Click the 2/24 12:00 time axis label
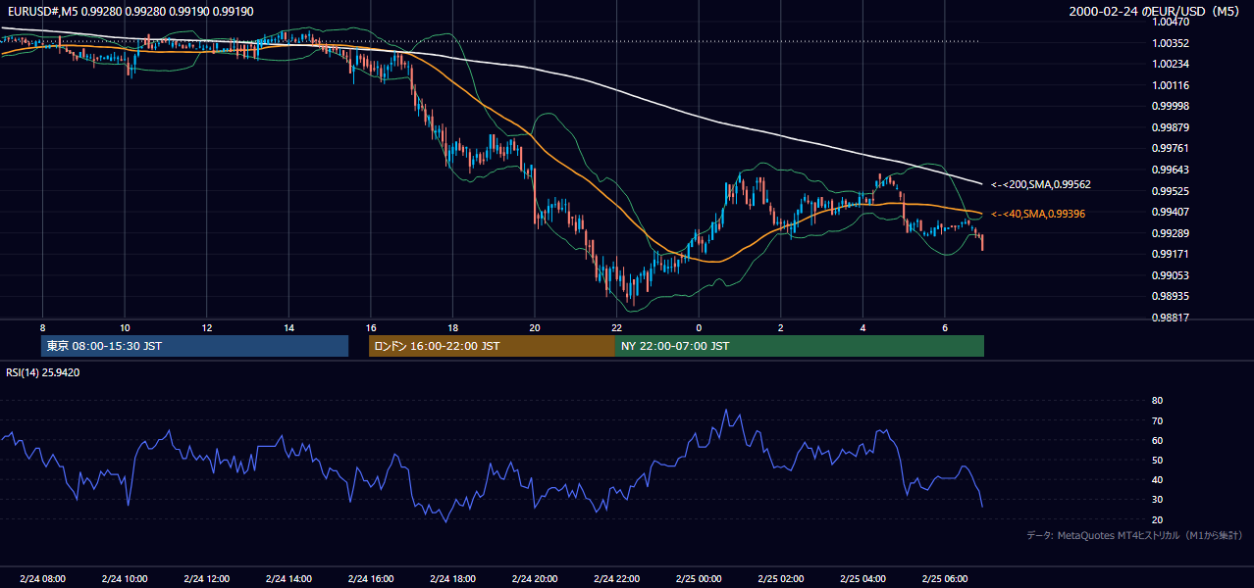The width and height of the screenshot is (1254, 588). [207, 578]
